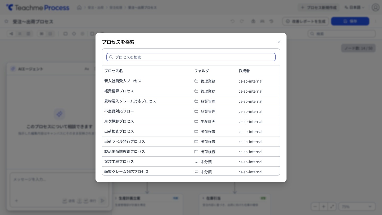Close the プロセスを検索 dialog
The height and width of the screenshot is (215, 382).
(x=279, y=42)
